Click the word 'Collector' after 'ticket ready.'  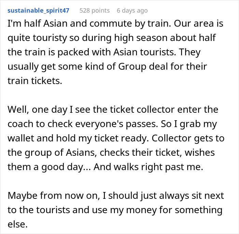(171, 138)
